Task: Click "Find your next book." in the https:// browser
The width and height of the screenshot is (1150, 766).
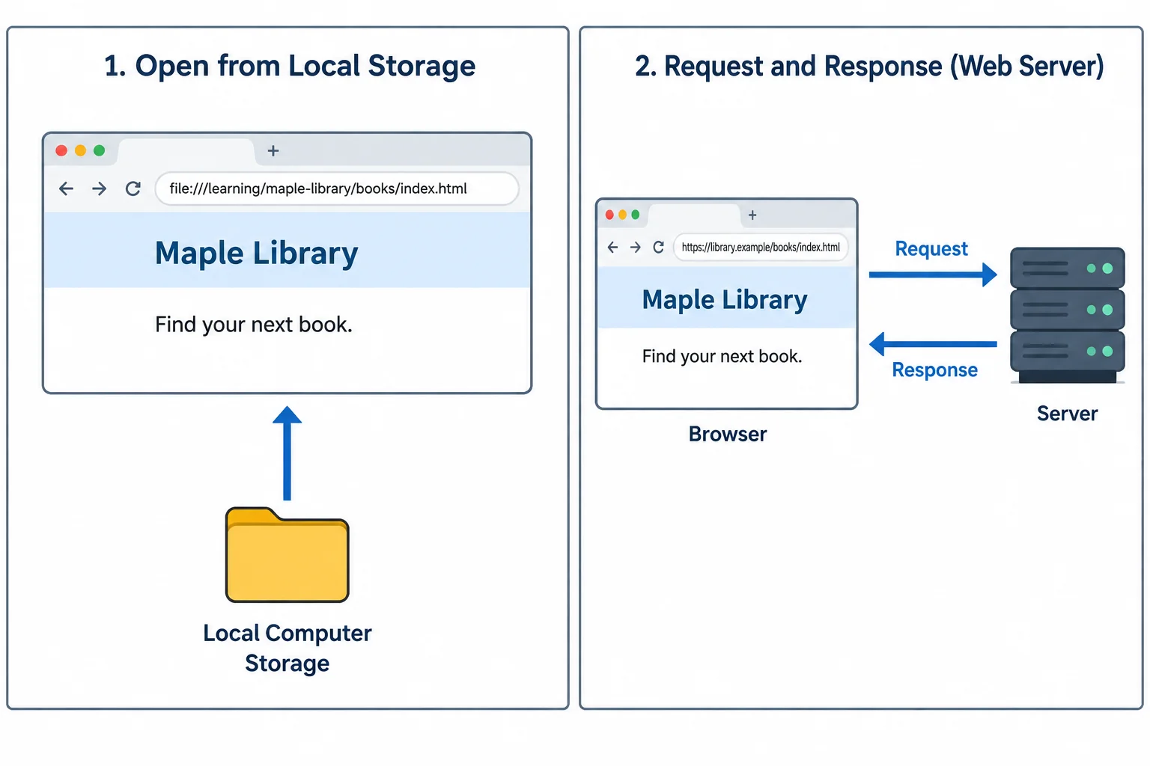Action: click(x=722, y=356)
